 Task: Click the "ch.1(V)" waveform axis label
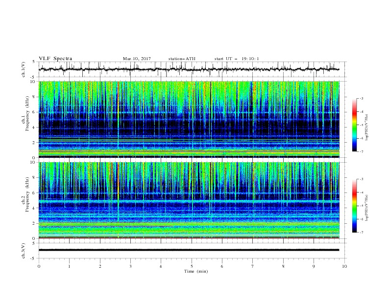coord(24,69)
